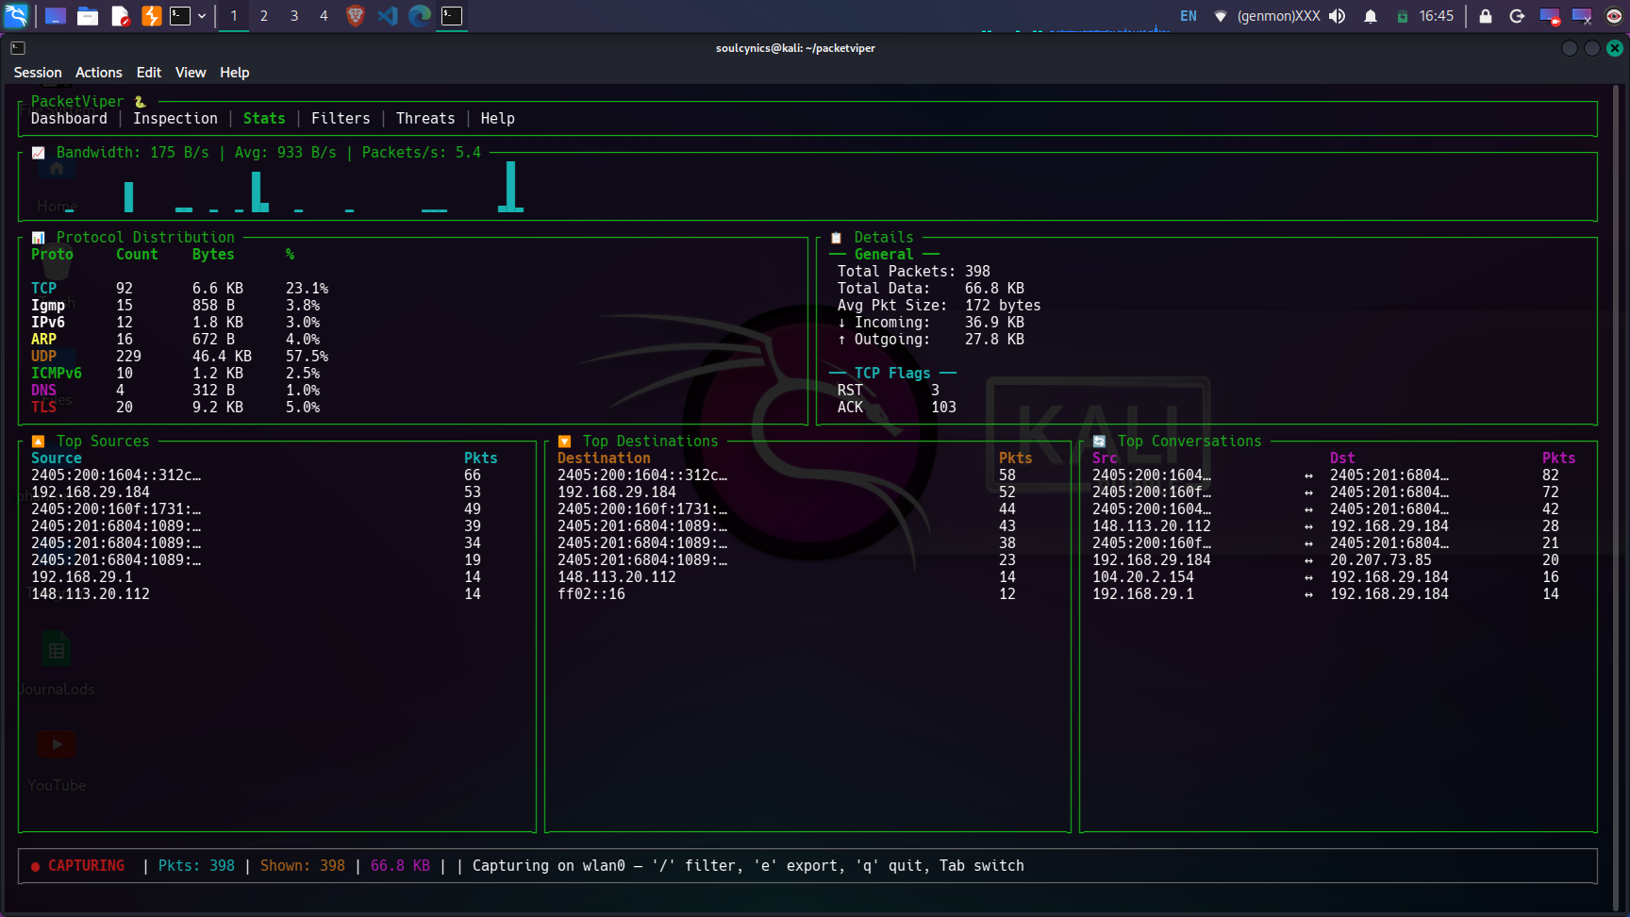Open the View menu
The height and width of the screenshot is (917, 1630).
coord(190,73)
